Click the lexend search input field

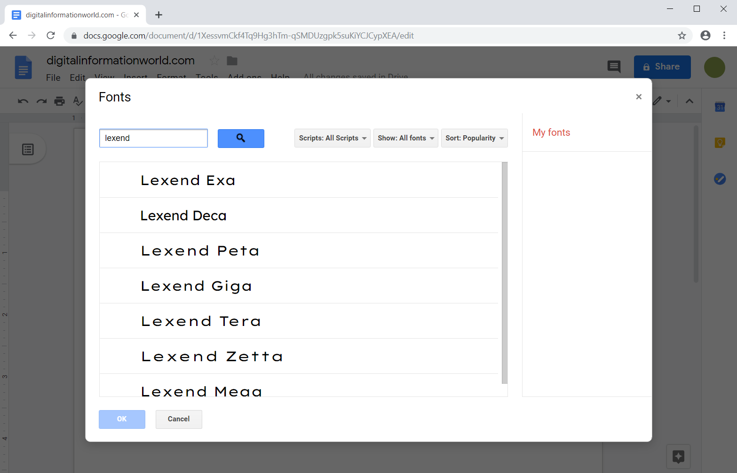point(153,138)
